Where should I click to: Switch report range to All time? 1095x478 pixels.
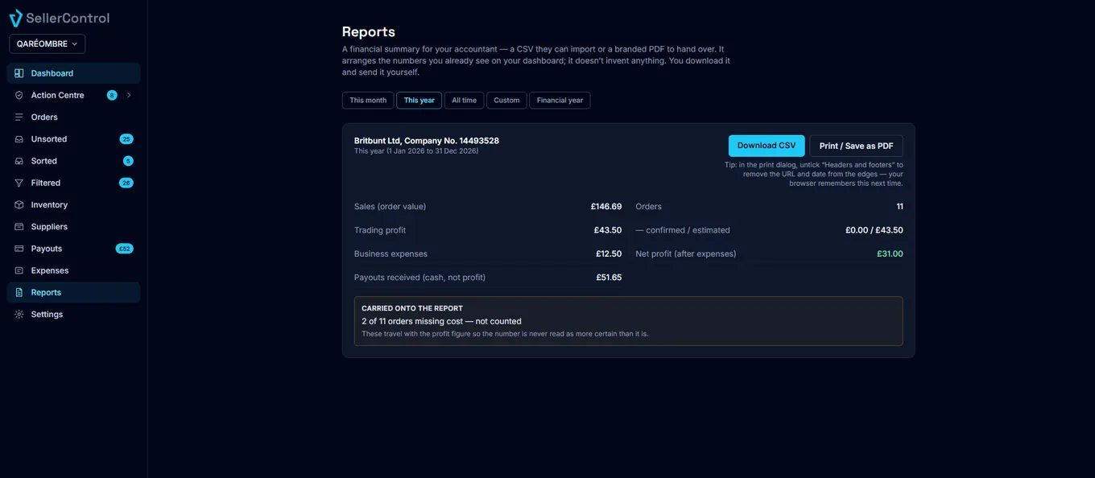click(x=464, y=101)
